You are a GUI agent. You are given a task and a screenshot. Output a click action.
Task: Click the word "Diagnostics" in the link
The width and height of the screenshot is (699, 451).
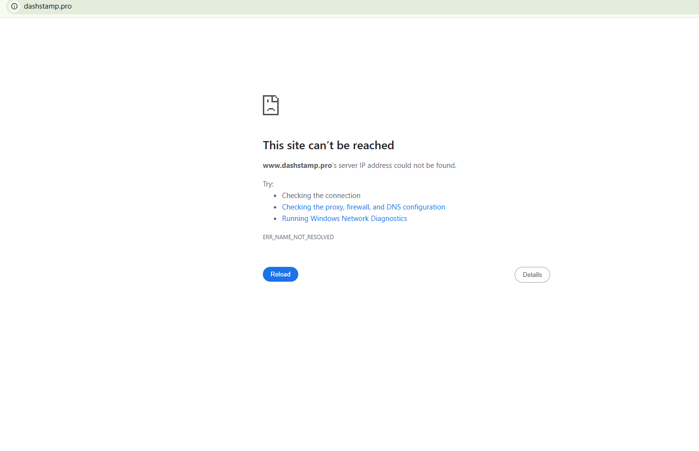pos(389,219)
